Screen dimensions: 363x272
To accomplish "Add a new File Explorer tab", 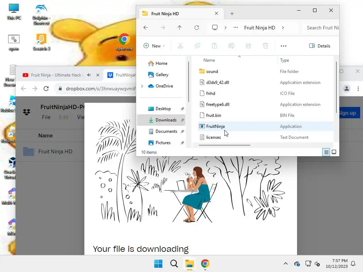I will 232,14.
